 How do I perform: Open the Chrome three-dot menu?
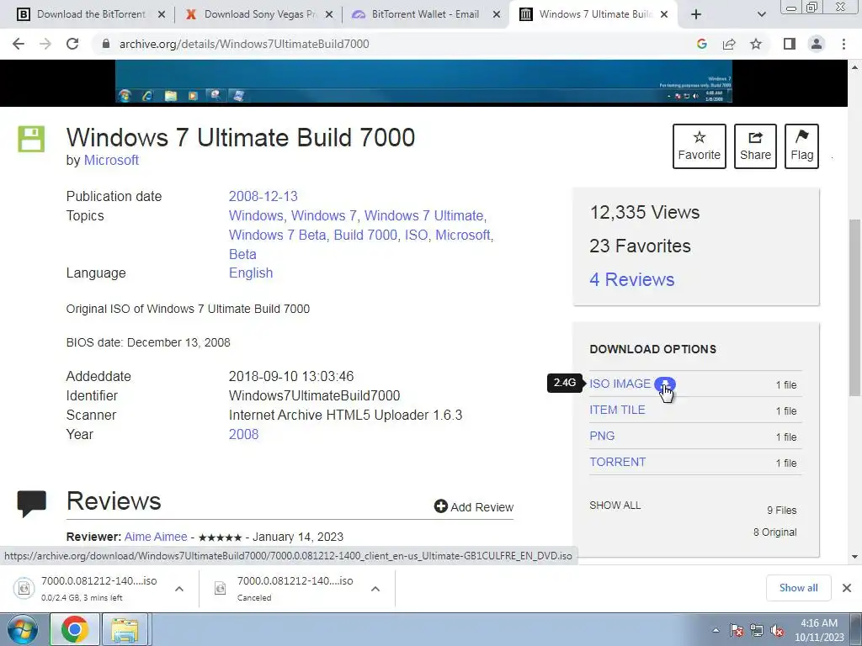(x=843, y=44)
